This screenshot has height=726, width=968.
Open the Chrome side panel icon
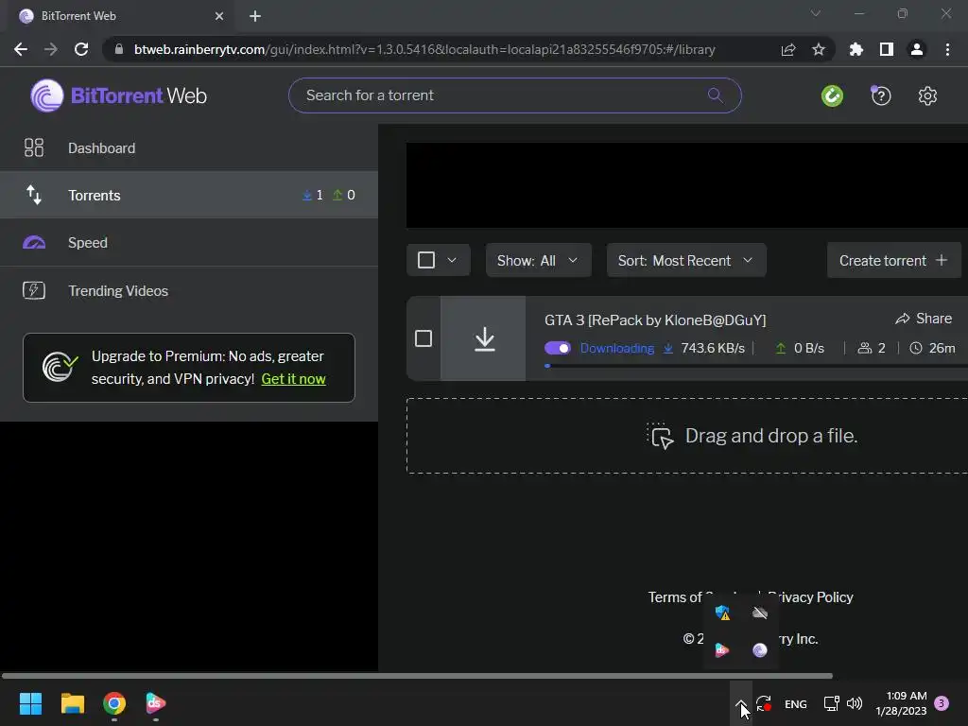pyautogui.click(x=887, y=49)
